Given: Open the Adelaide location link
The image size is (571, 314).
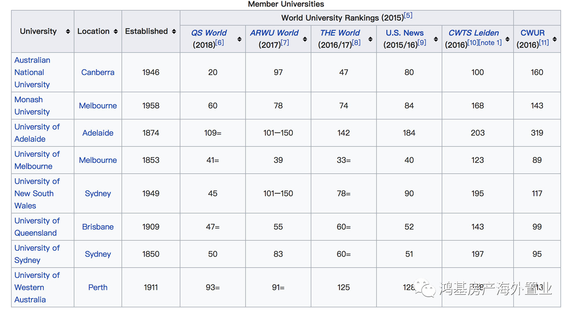Looking at the screenshot, I should click(98, 133).
